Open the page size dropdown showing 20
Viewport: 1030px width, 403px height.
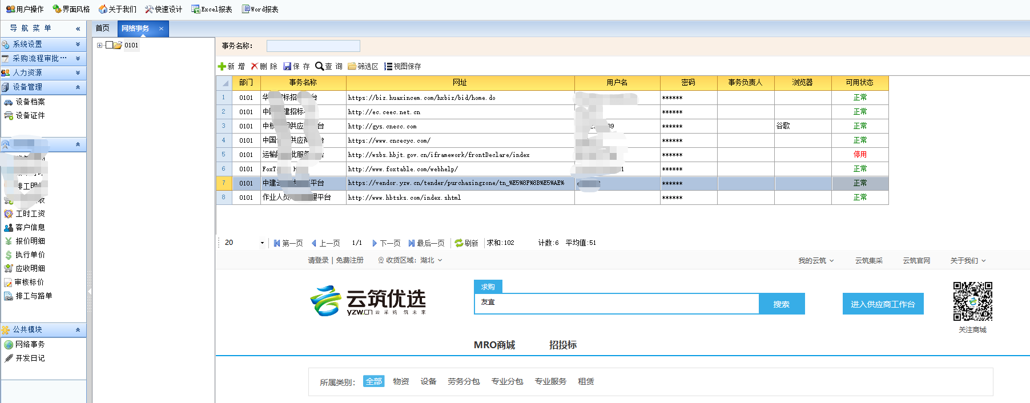click(x=261, y=243)
